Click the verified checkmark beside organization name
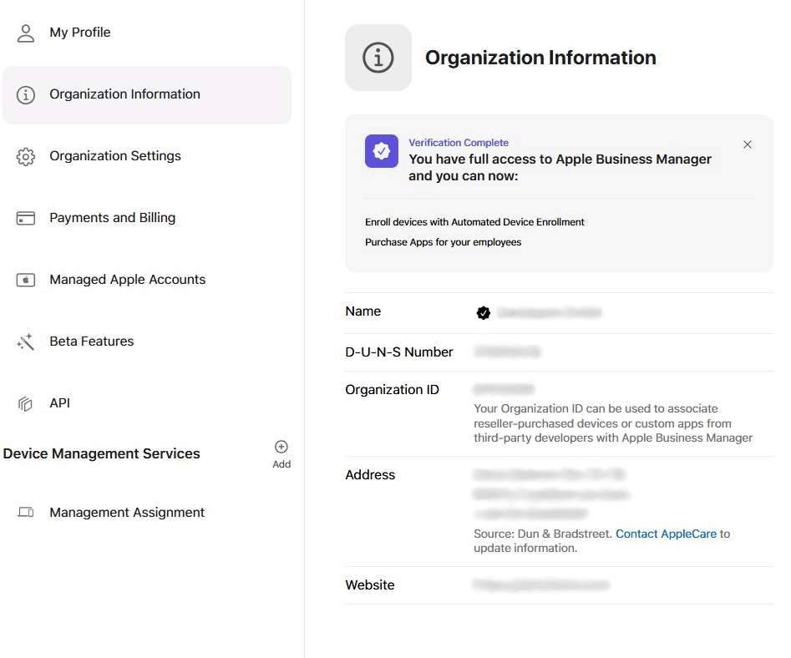 [483, 313]
